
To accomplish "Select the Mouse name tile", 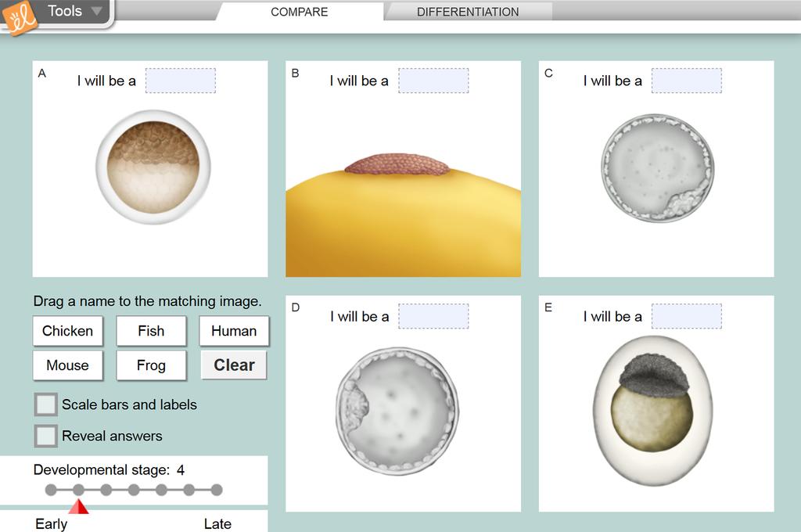I will (x=68, y=365).
